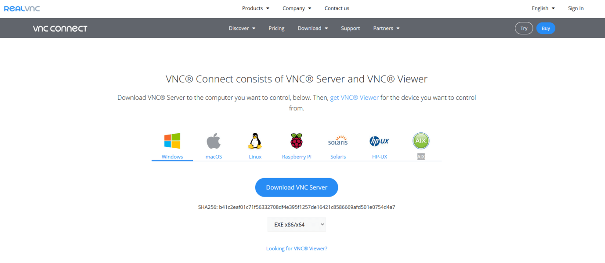Click Sign In link
Screen dimensions: 605x263
click(x=576, y=8)
